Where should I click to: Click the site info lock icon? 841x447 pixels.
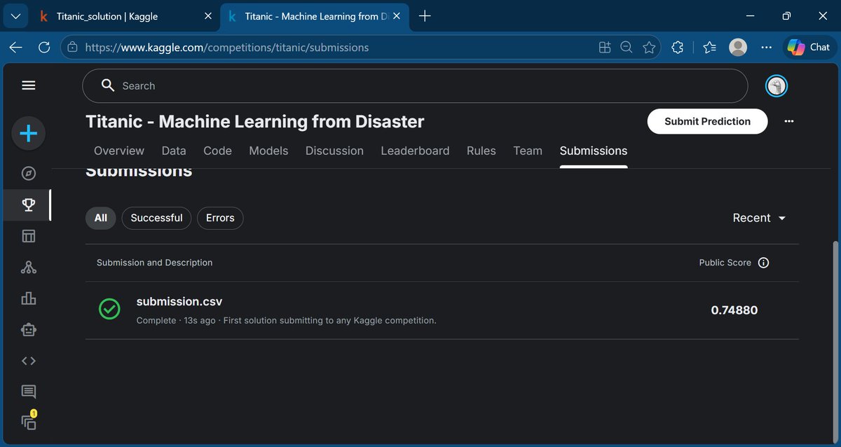point(72,48)
